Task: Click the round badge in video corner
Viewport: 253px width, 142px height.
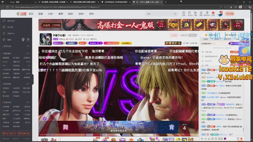Action: point(45,119)
